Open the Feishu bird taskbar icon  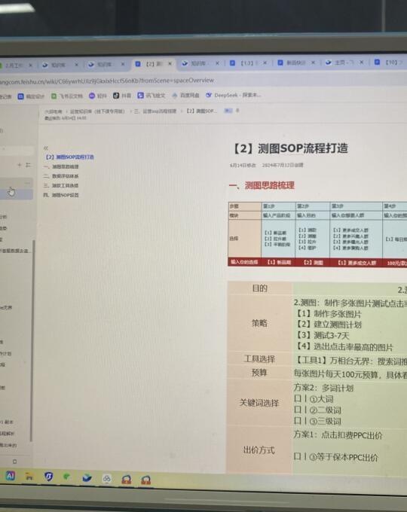click(x=87, y=478)
